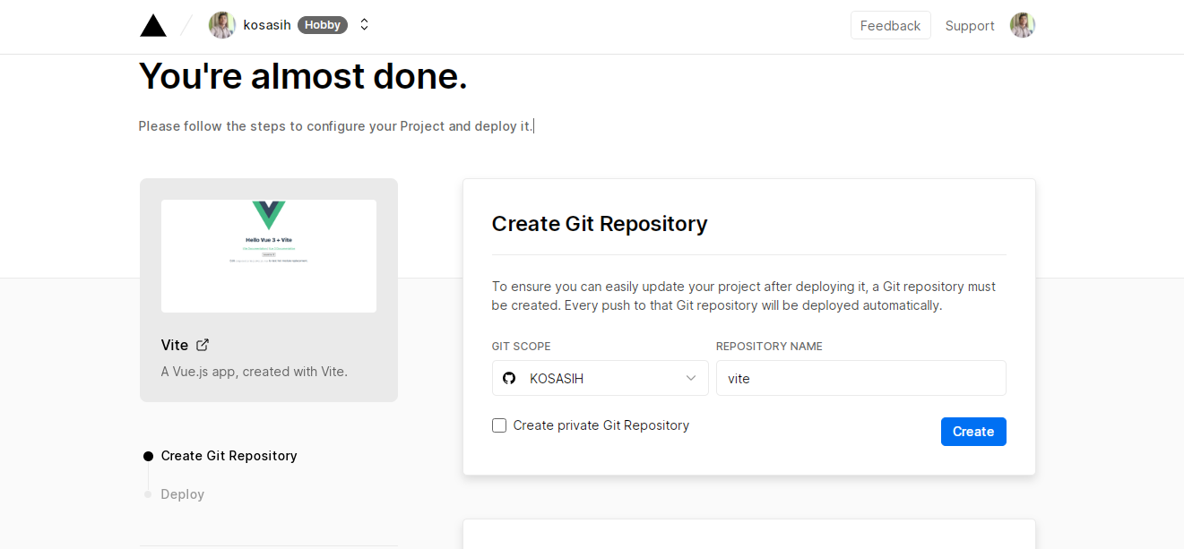Click the GitHub icon in Git Scope
The height and width of the screenshot is (549, 1184).
[x=509, y=378]
